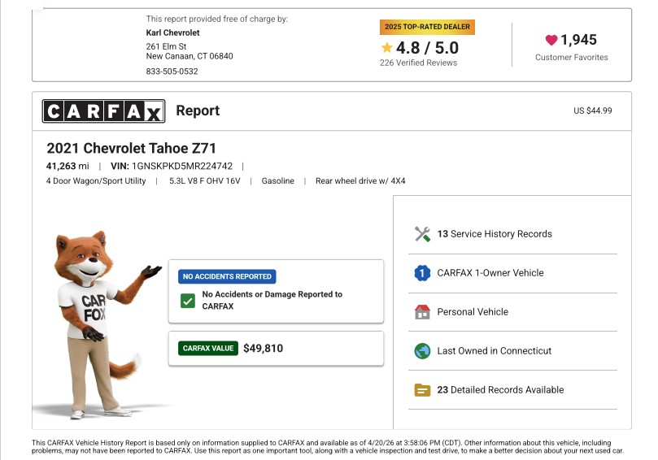This screenshot has width=658, height=460.
Task: Open CARFAX 1-Owner Vehicle details
Action: [x=490, y=273]
